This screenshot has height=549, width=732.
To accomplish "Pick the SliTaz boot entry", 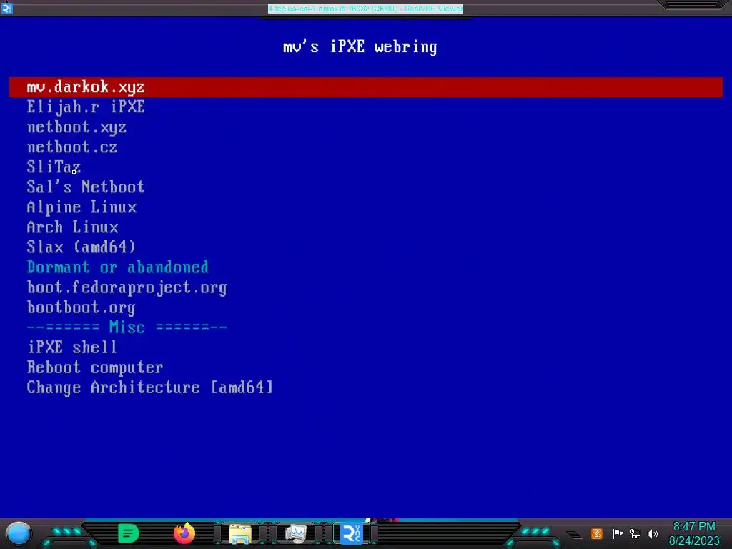I will [x=54, y=167].
